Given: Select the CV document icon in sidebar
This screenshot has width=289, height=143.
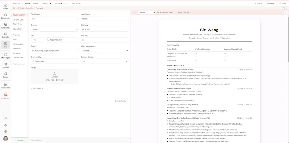Looking at the screenshot, I should (5, 45).
